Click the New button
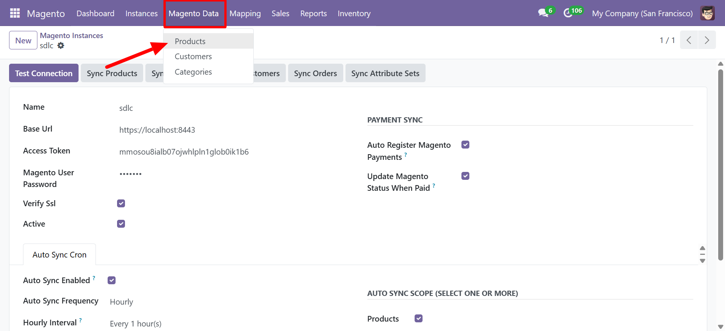Viewport: 725px width, 331px height. [x=23, y=40]
